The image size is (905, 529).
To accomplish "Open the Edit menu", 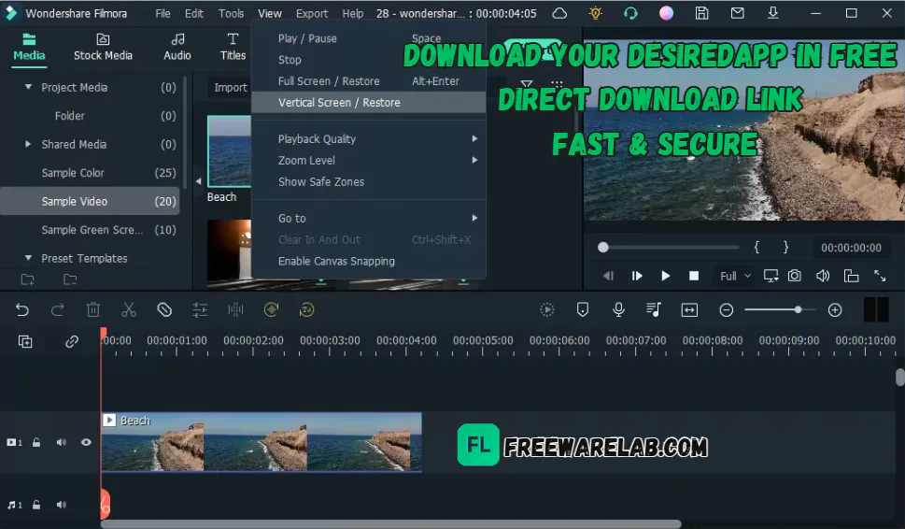I will (x=194, y=13).
